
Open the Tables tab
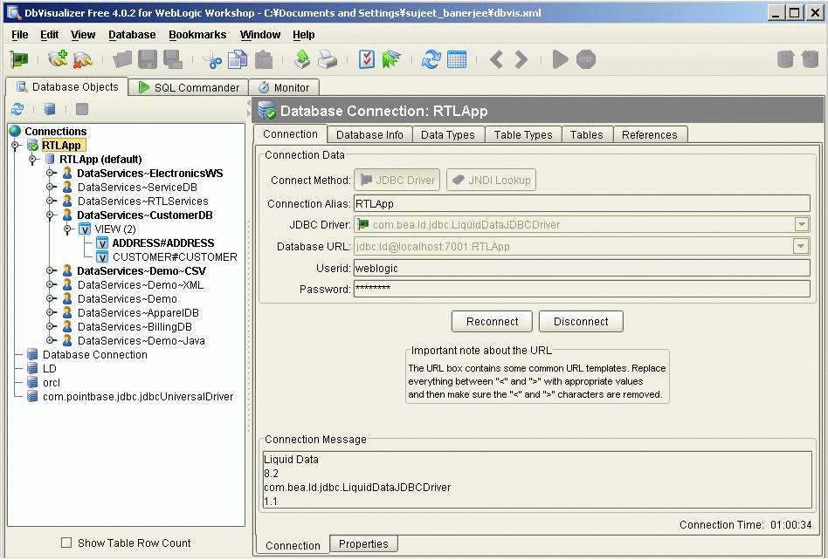587,135
